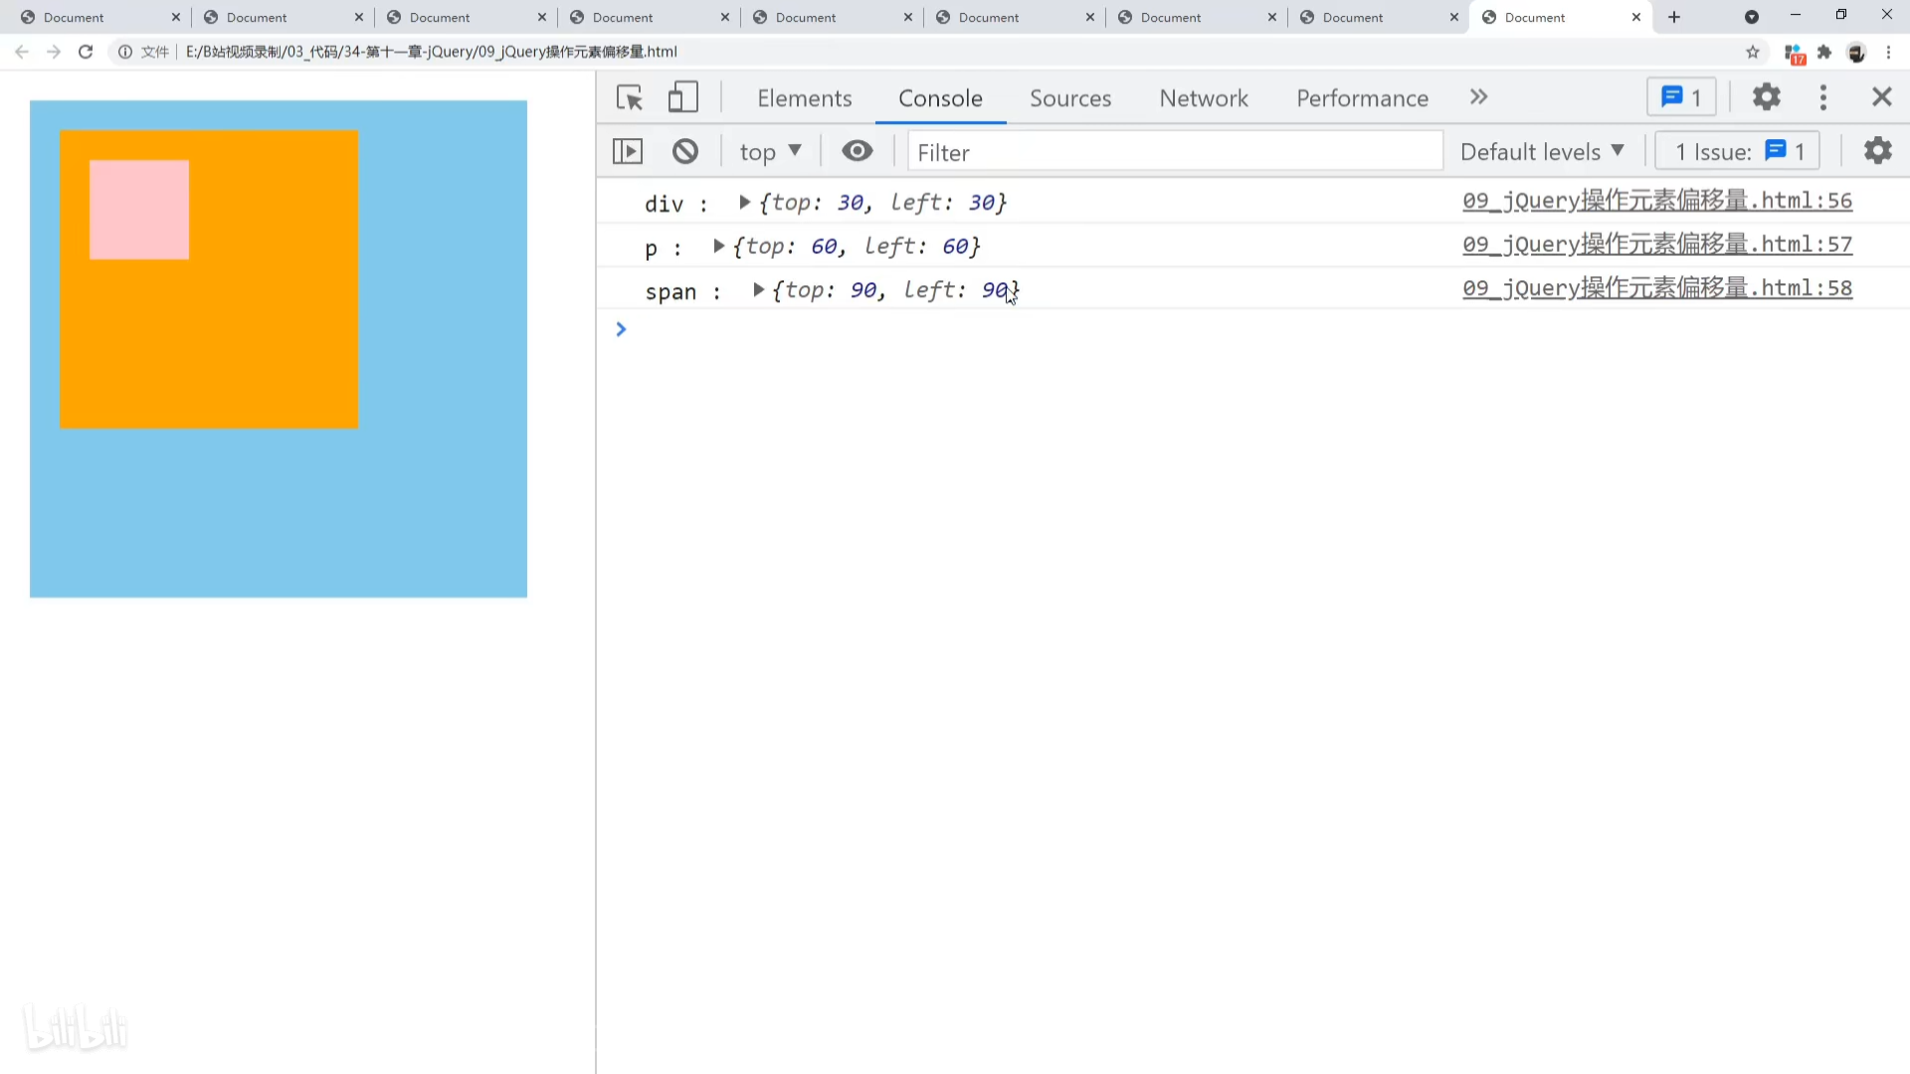Clear the console with the ban icon

[x=685, y=151]
